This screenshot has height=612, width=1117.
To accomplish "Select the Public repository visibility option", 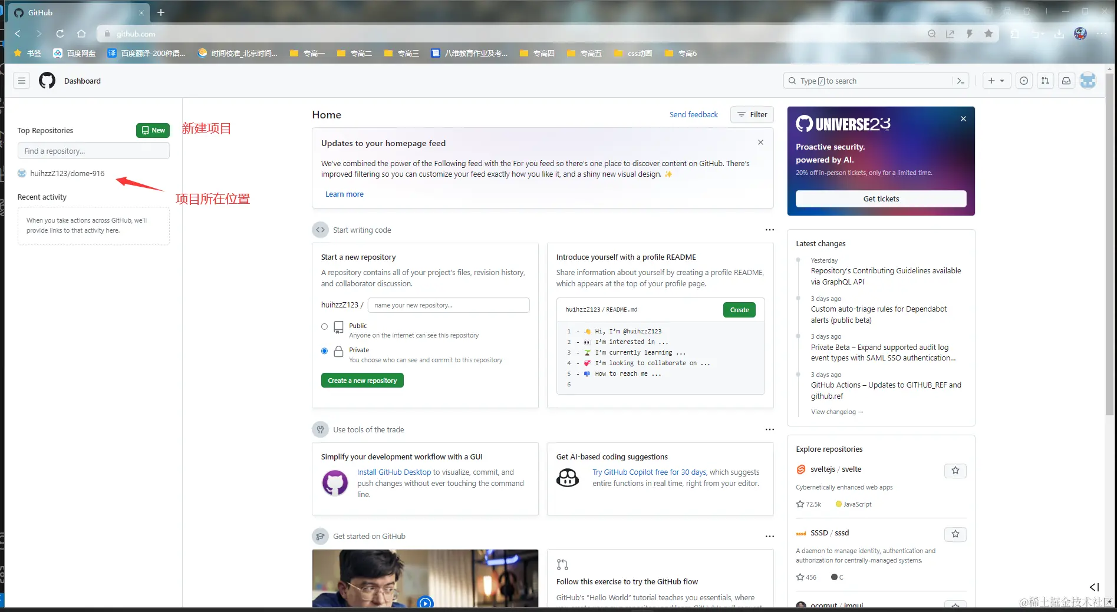I will 324,326.
